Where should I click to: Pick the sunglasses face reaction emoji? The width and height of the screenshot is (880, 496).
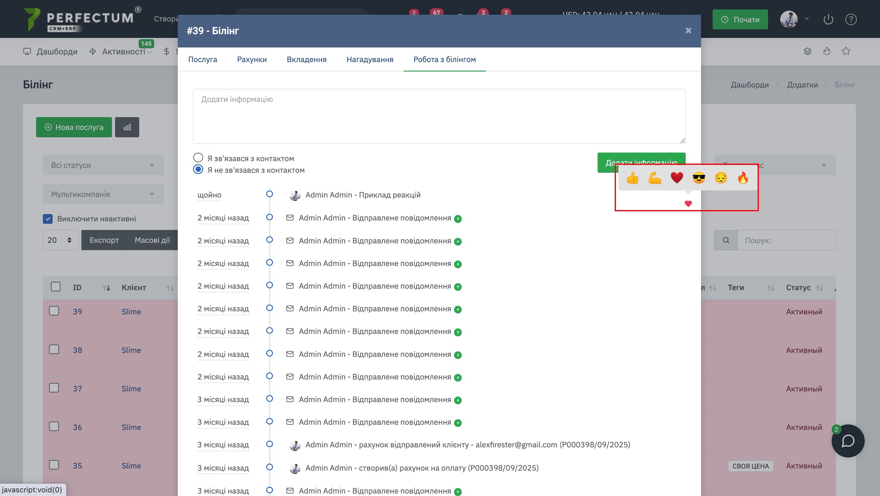[699, 178]
